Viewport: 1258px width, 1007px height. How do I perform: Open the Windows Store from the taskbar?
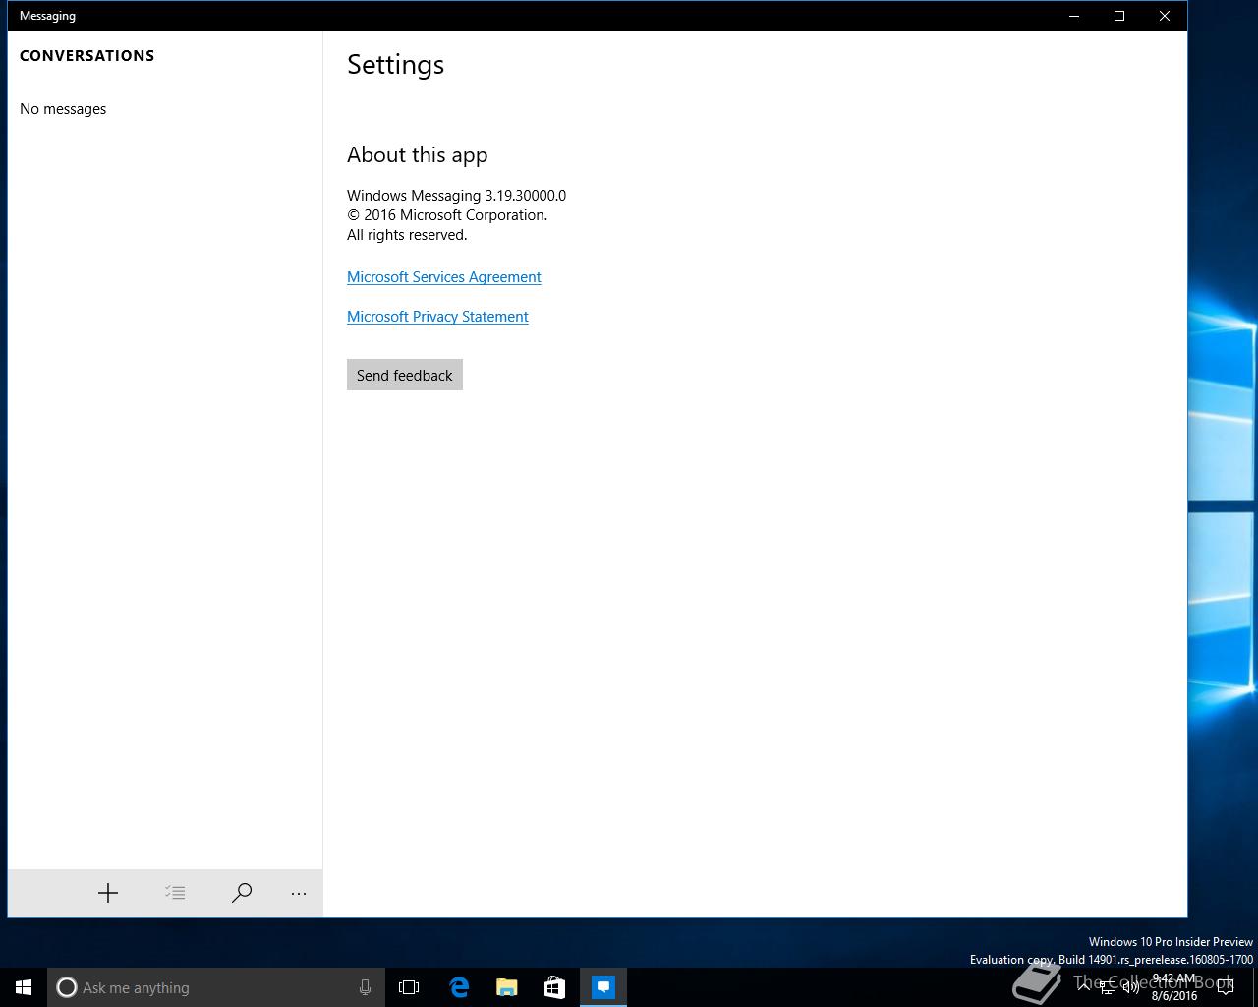[x=555, y=987]
